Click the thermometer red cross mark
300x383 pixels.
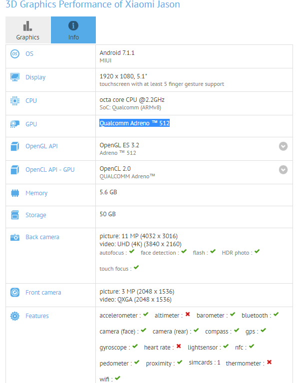click(x=269, y=362)
